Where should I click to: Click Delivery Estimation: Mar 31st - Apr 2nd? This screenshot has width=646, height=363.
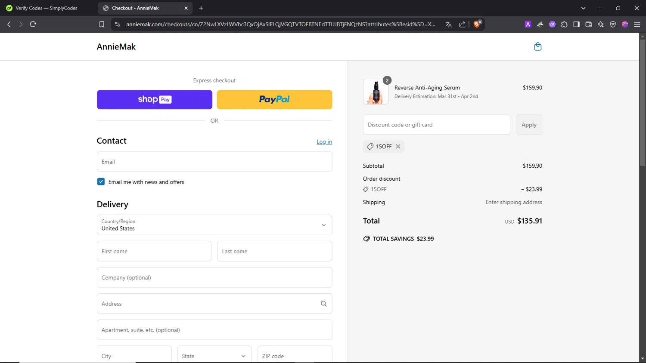pos(436,96)
